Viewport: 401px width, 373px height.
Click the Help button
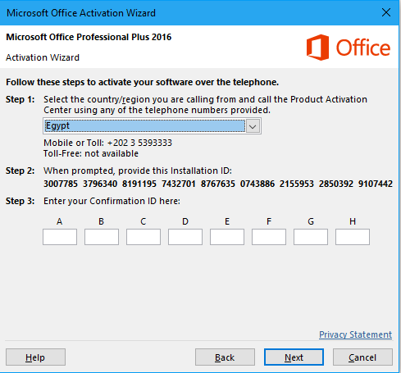pyautogui.click(x=35, y=357)
